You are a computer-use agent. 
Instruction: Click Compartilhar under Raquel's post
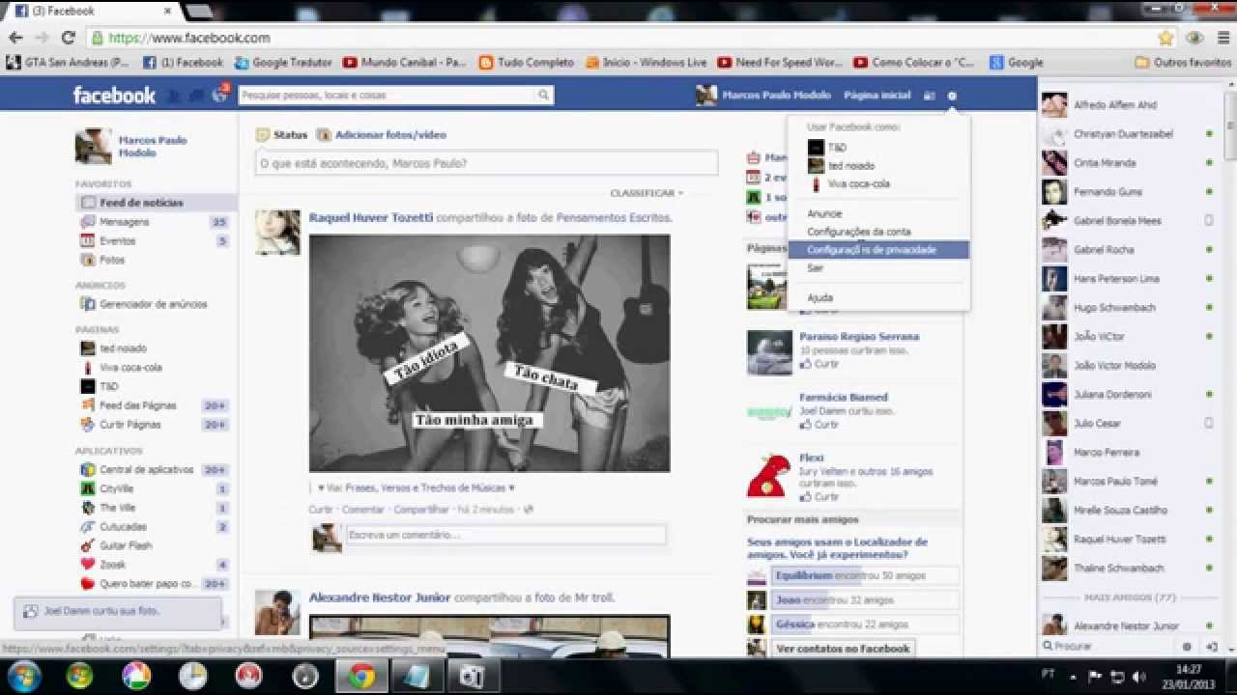pos(421,509)
